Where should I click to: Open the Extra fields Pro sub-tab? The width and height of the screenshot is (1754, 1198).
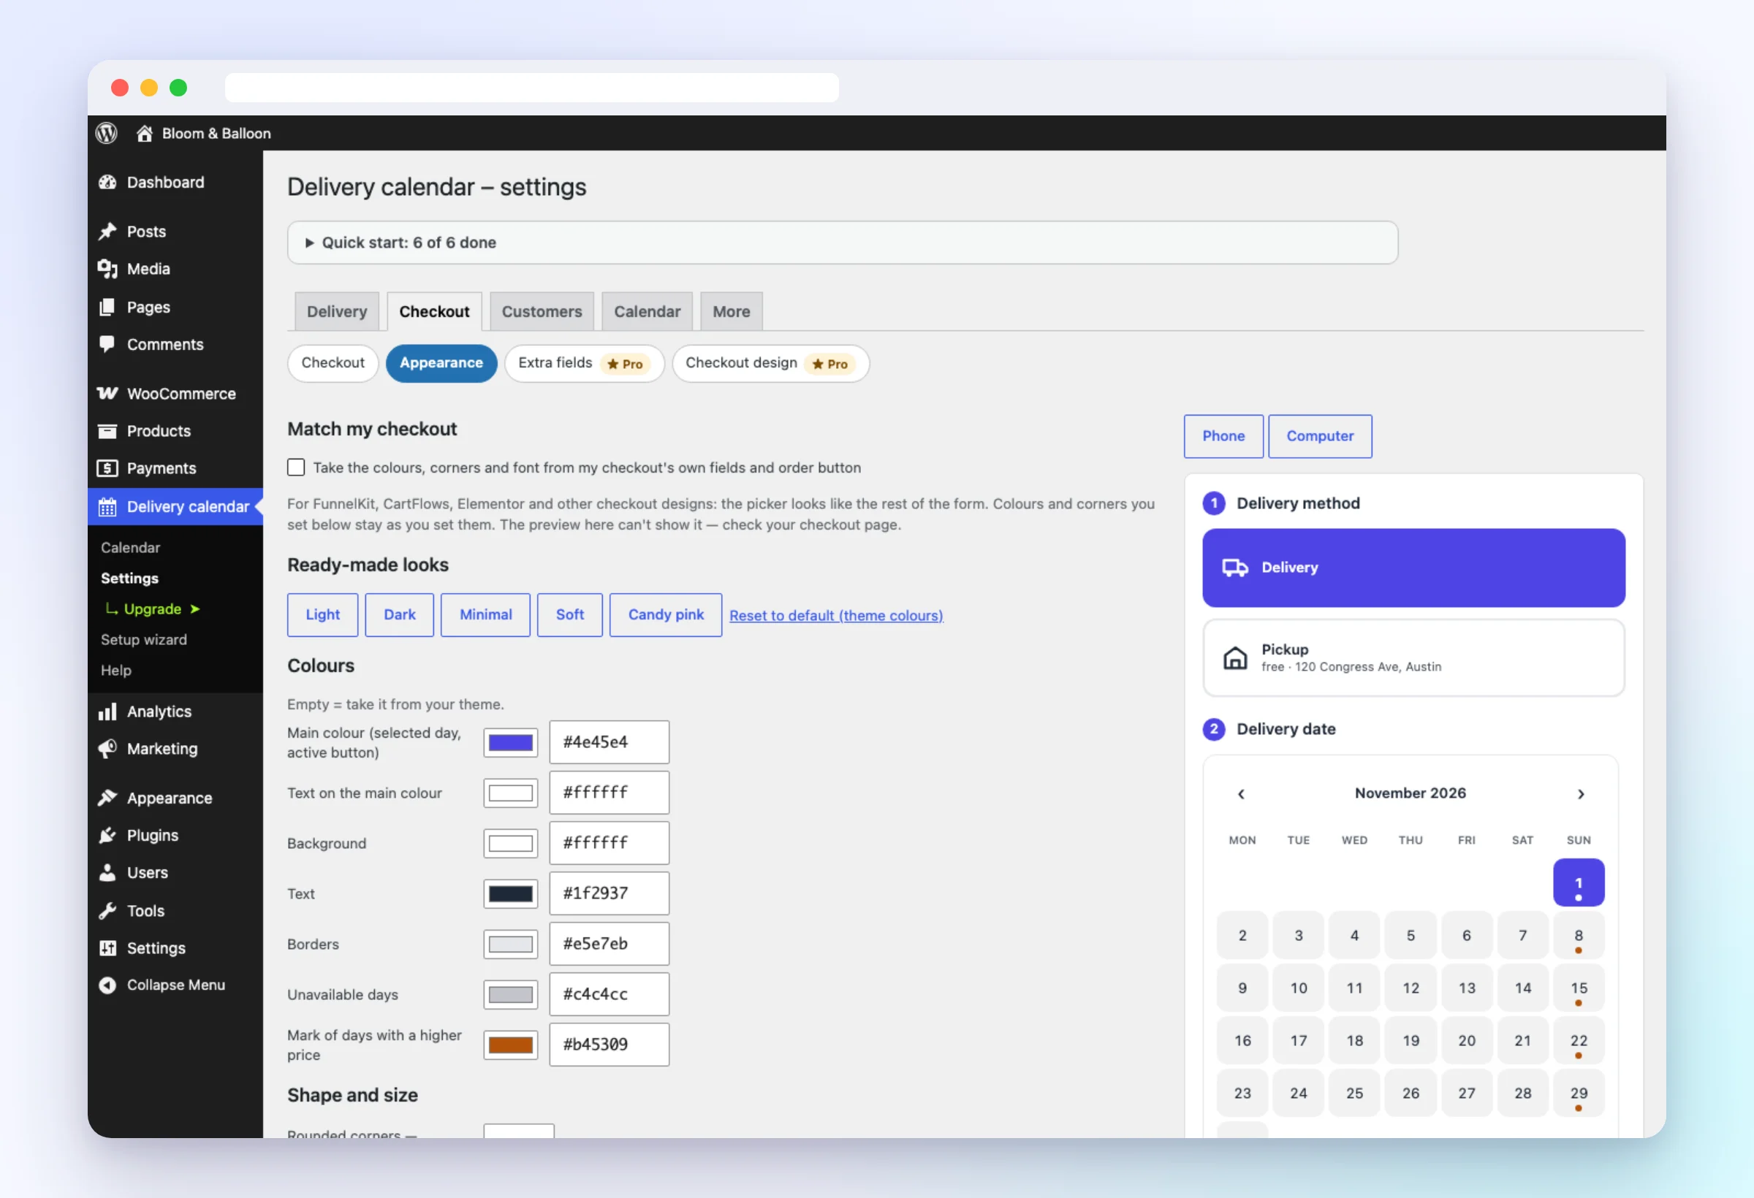pyautogui.click(x=584, y=363)
